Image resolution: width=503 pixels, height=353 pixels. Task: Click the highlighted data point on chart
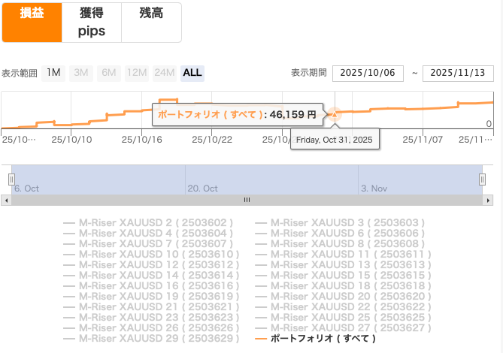335,114
